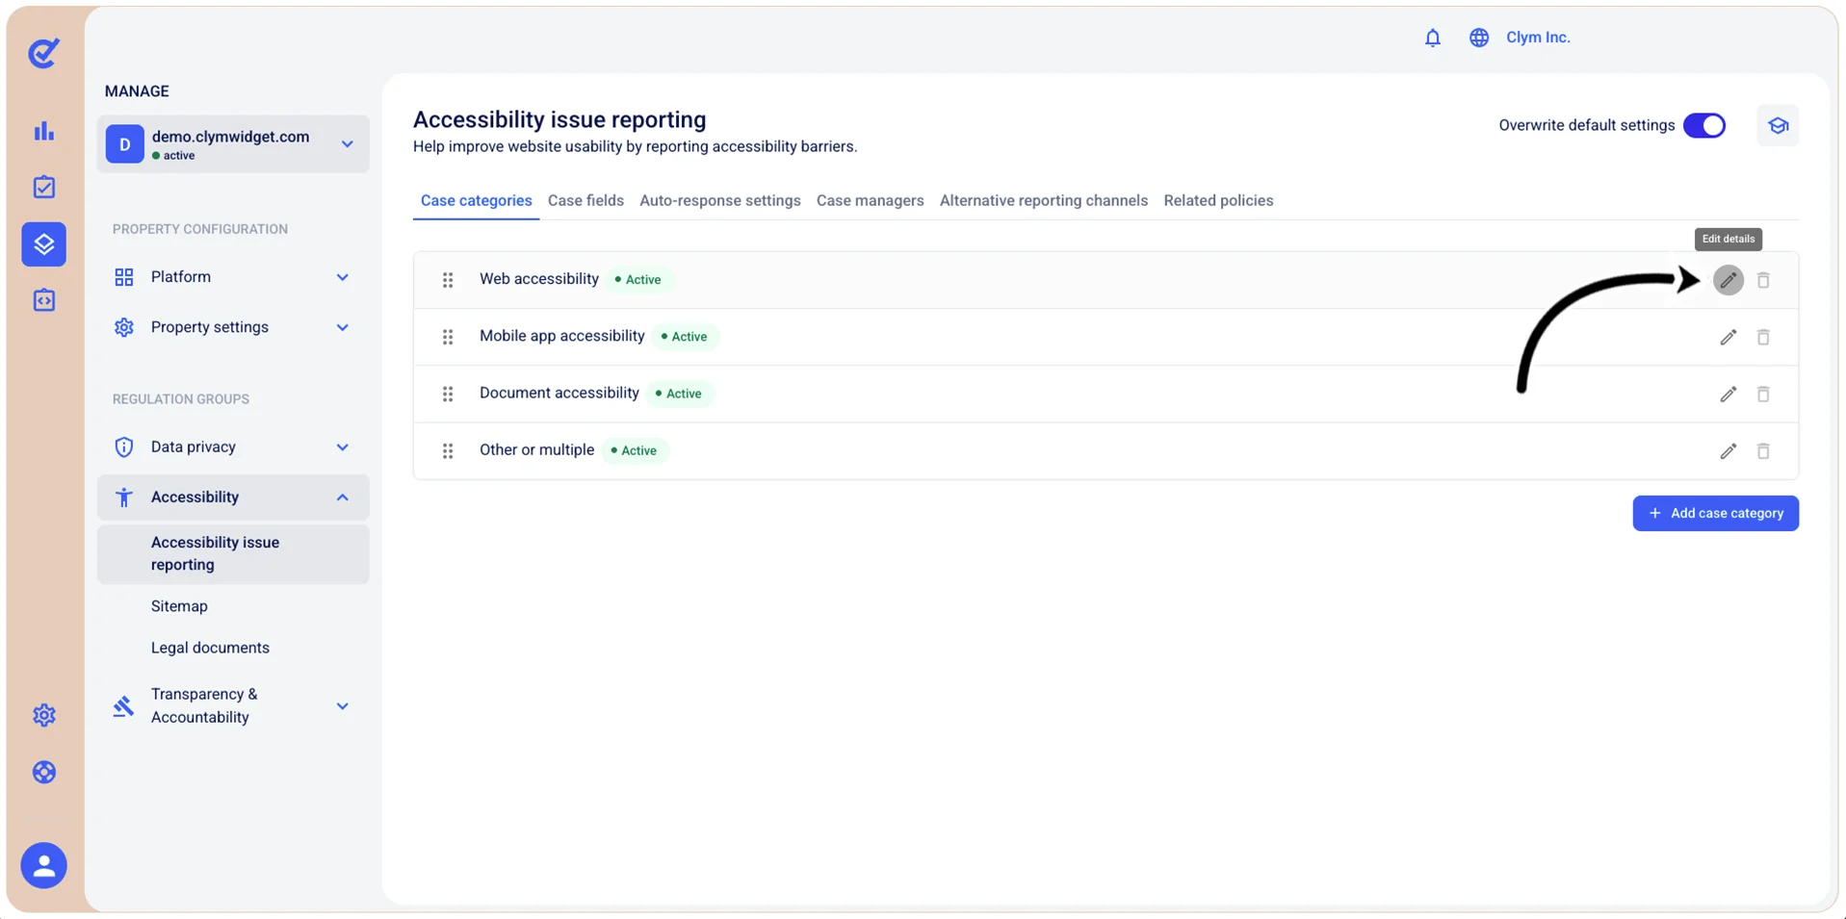Open the tasks checklist sidebar icon

[x=44, y=187]
